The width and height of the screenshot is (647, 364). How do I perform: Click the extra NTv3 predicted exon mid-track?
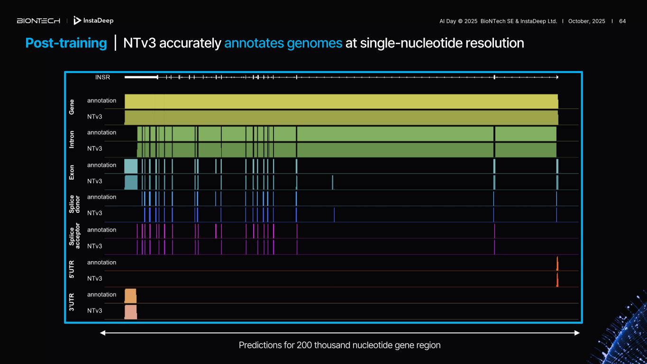pyautogui.click(x=333, y=182)
